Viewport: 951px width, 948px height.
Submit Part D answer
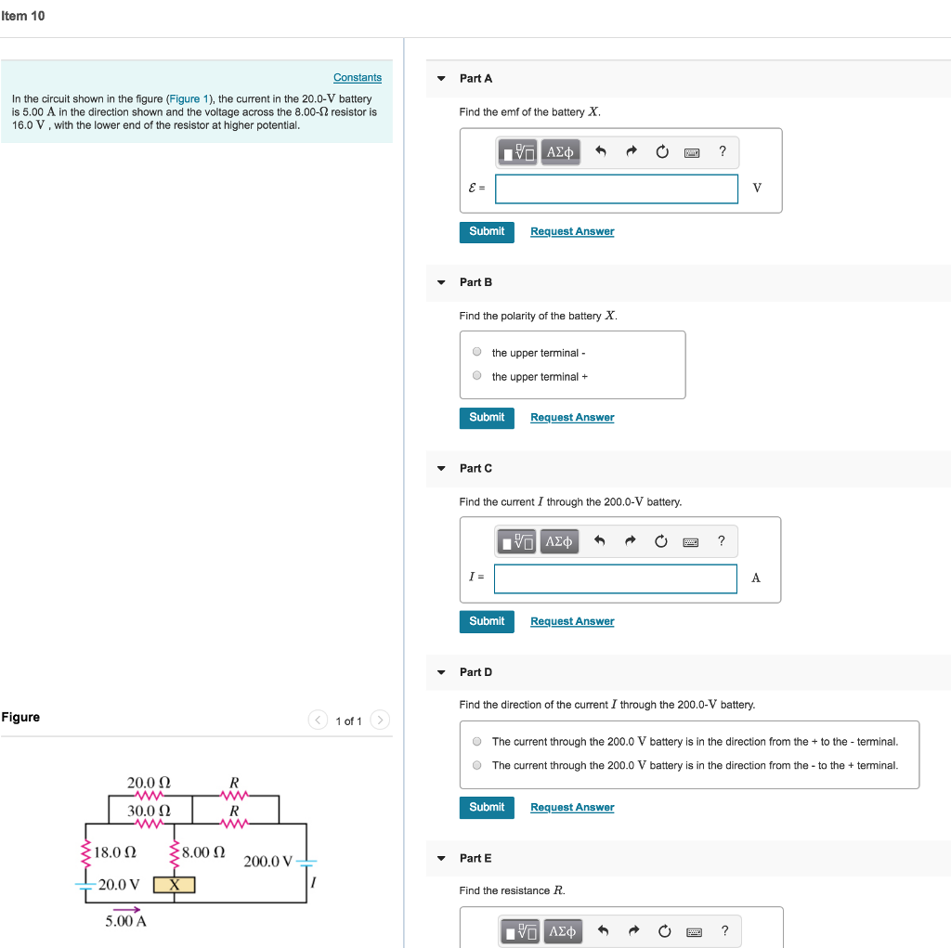pos(487,807)
